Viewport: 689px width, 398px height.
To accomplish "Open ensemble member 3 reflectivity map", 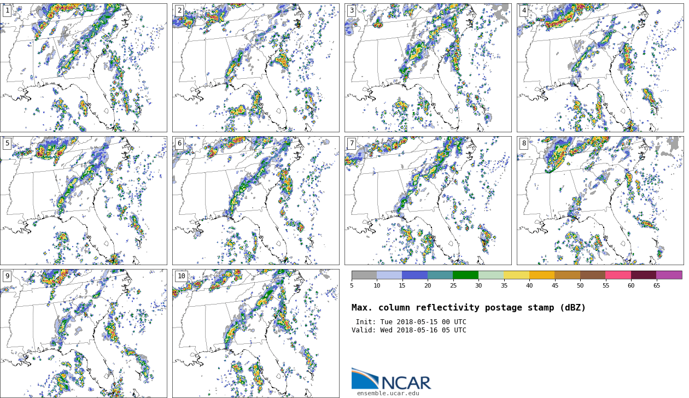I will tap(428, 67).
